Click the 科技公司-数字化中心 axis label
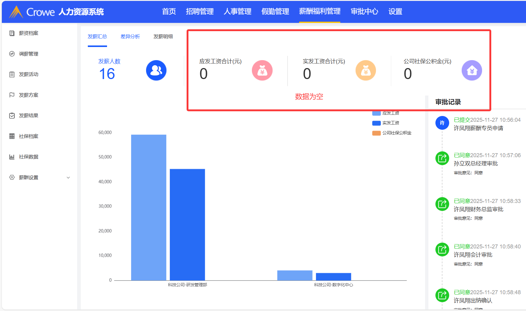The width and height of the screenshot is (526, 311). pyautogui.click(x=334, y=285)
